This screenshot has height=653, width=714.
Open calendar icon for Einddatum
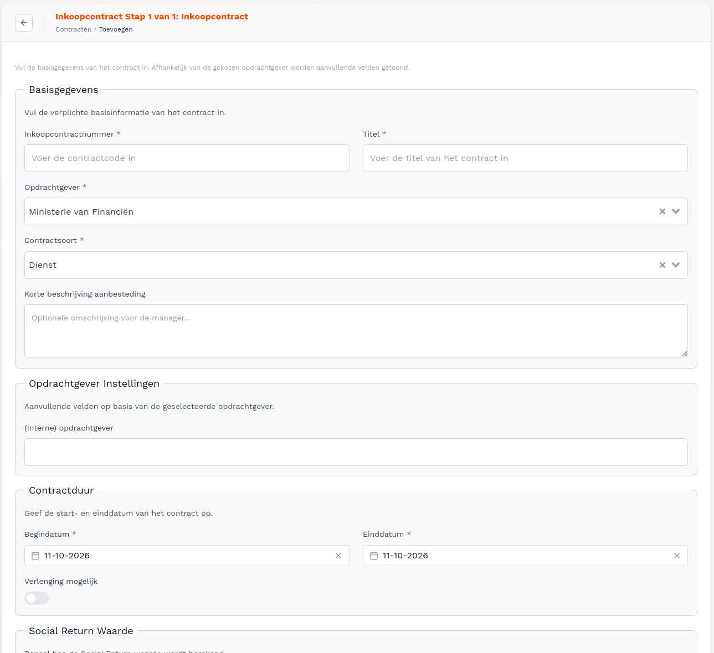[x=374, y=556]
